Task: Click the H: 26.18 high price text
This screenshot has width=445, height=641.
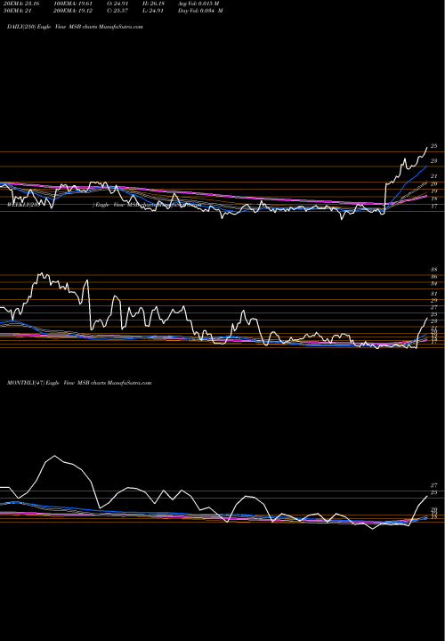Action: [x=152, y=4]
